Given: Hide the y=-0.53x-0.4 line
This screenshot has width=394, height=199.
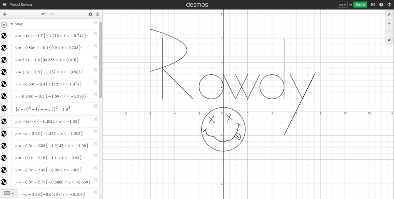Looking at the screenshot, I should click(4, 84).
